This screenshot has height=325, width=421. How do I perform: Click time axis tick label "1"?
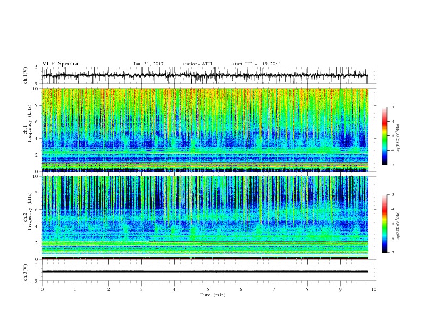[x=75, y=289]
